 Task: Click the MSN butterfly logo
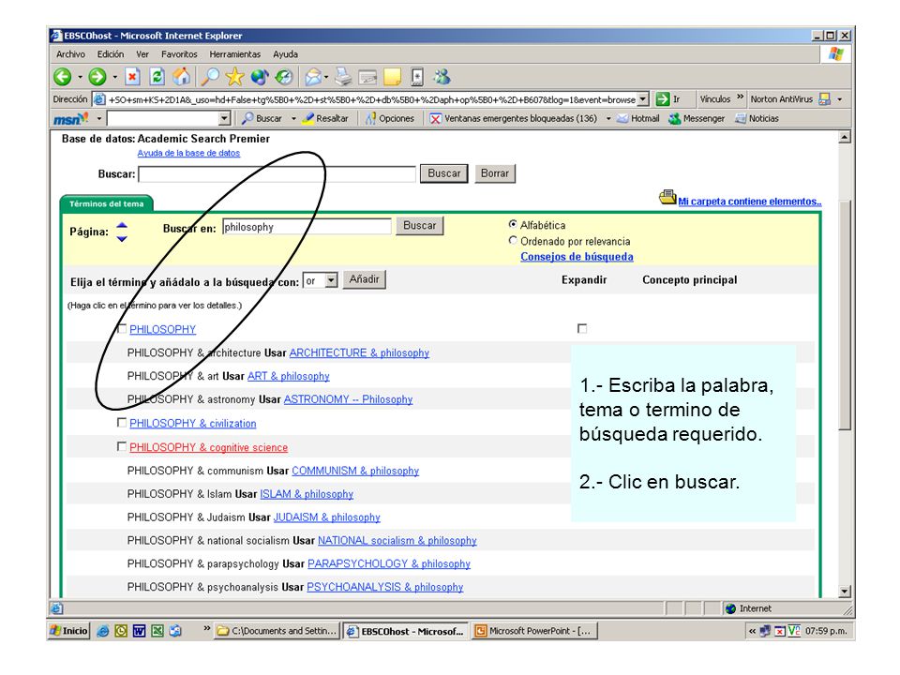coord(70,118)
